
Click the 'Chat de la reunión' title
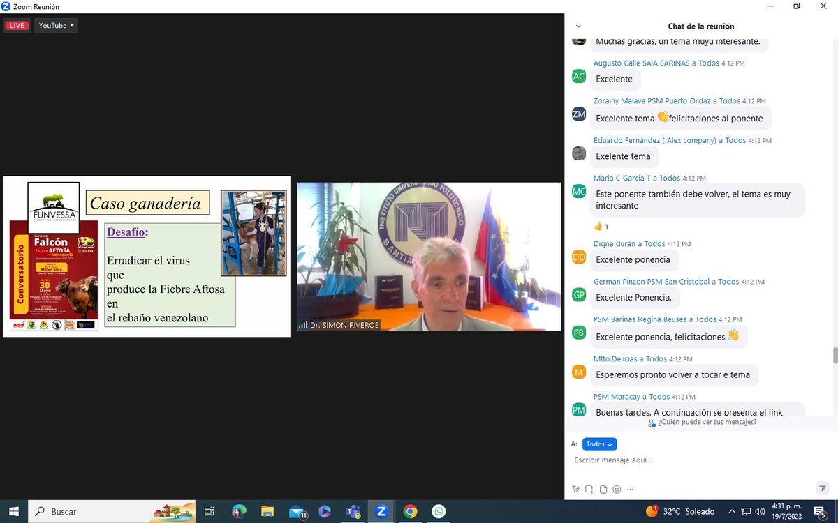click(x=701, y=26)
